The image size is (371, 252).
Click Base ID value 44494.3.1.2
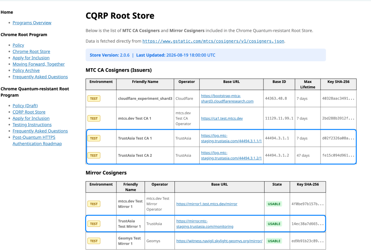point(277,156)
